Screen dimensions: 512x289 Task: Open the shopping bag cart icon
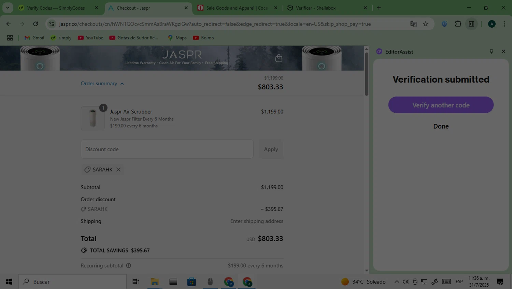279,58
